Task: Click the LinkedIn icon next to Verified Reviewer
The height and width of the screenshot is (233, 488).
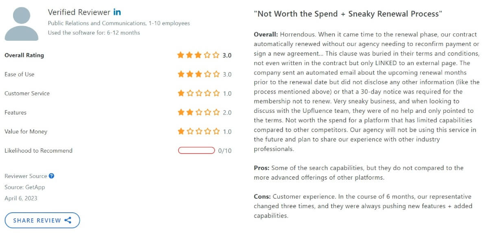Action: tap(117, 12)
